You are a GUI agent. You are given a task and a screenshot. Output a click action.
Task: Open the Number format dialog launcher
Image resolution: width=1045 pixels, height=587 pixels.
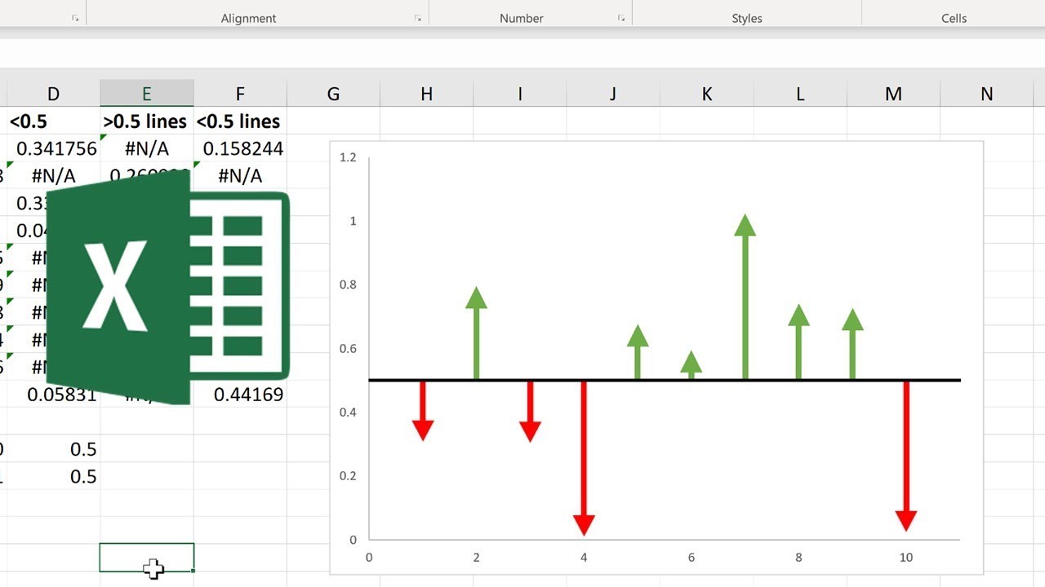tap(621, 18)
